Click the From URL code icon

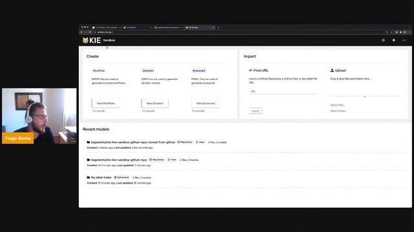250,70
